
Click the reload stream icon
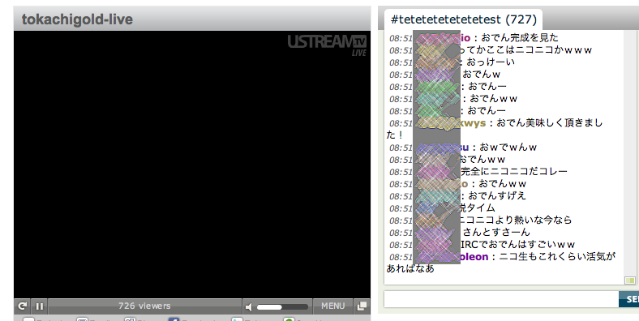23,306
